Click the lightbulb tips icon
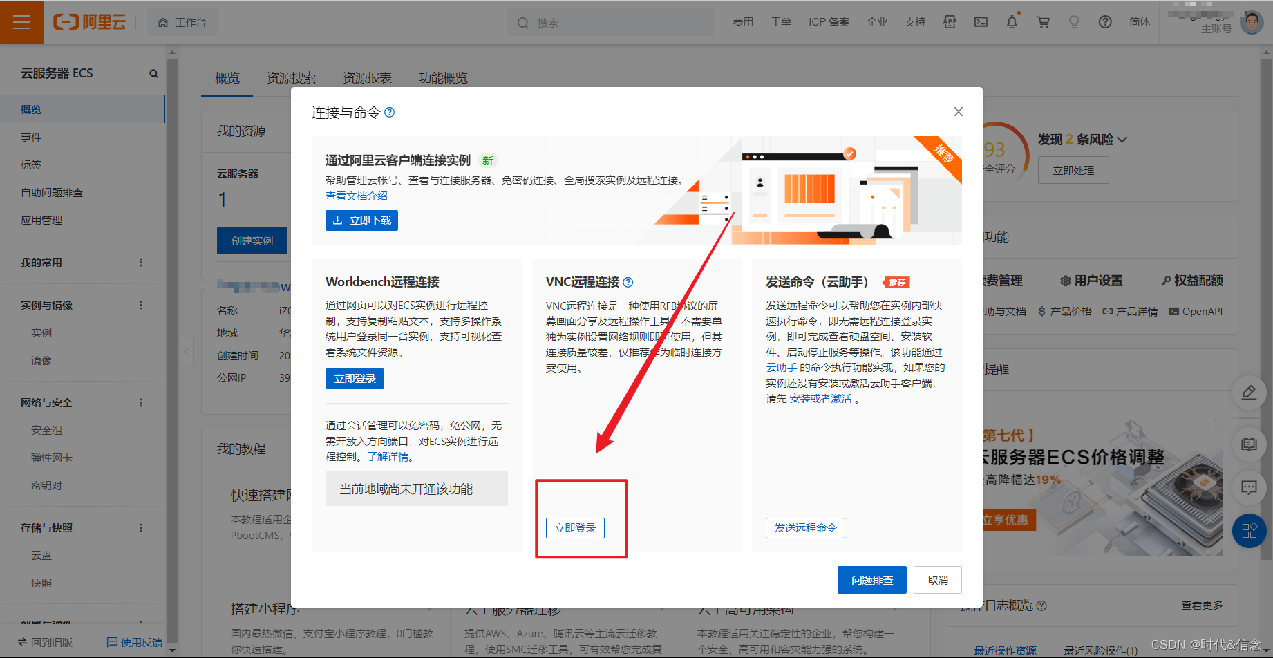Screen dimensions: 1273x658 [1074, 22]
